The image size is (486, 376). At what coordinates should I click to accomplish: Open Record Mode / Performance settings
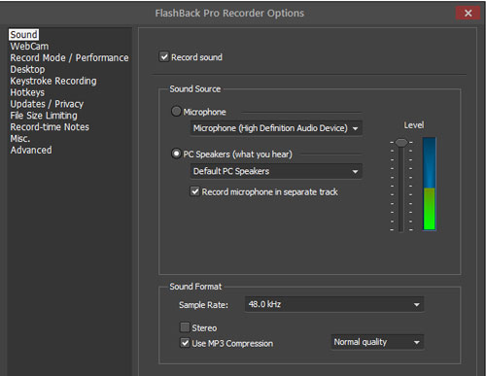pyautogui.click(x=69, y=58)
